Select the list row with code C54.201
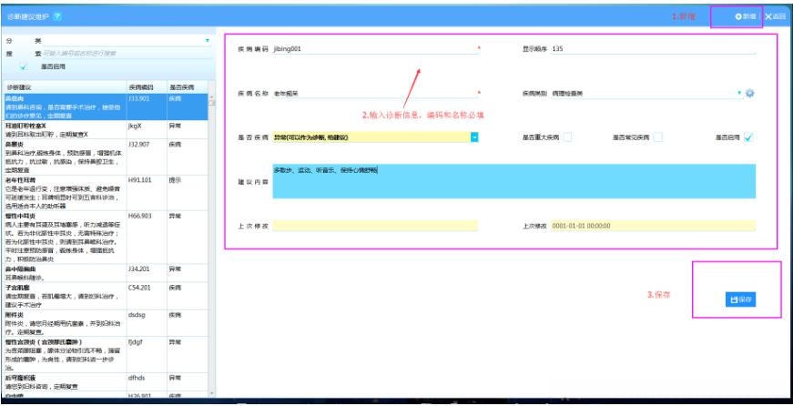Screen dimensions: 793x406 coord(106,296)
